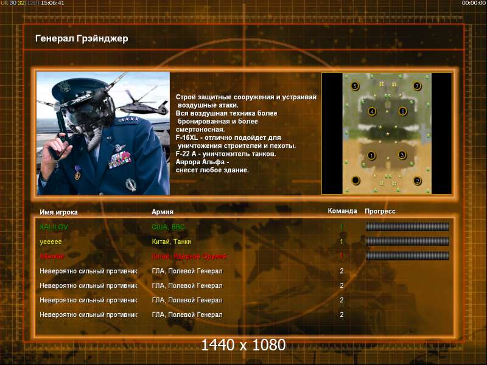The image size is (487, 365).
Task: Click the army text 'Китай, Ядерное Оружие'
Action: coord(189,257)
